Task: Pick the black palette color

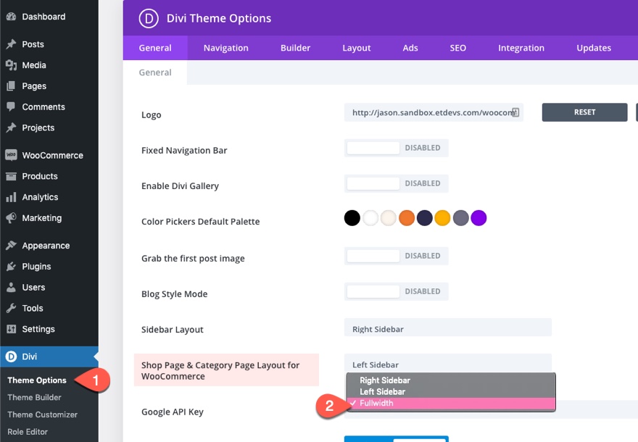Action: pyautogui.click(x=352, y=218)
